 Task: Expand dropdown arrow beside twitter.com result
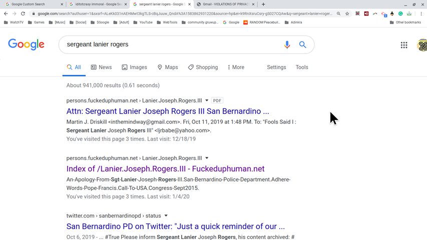coord(166,216)
